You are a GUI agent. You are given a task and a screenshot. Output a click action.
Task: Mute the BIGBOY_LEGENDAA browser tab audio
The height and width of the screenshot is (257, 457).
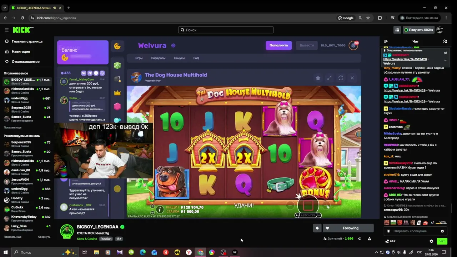(x=54, y=8)
